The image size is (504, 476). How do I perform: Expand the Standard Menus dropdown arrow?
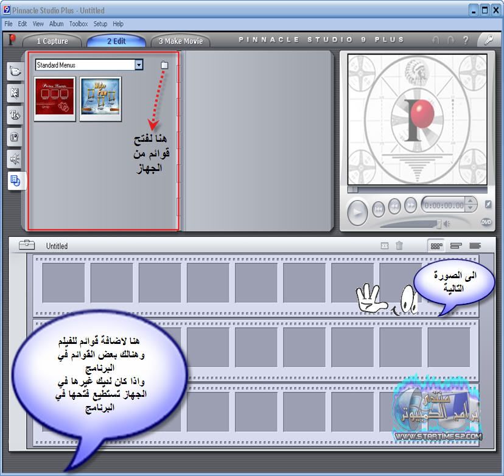click(139, 65)
